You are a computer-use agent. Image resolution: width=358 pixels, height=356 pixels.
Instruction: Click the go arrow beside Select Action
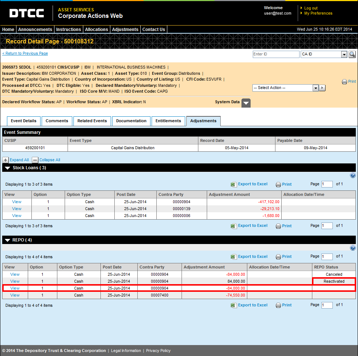point(322,88)
